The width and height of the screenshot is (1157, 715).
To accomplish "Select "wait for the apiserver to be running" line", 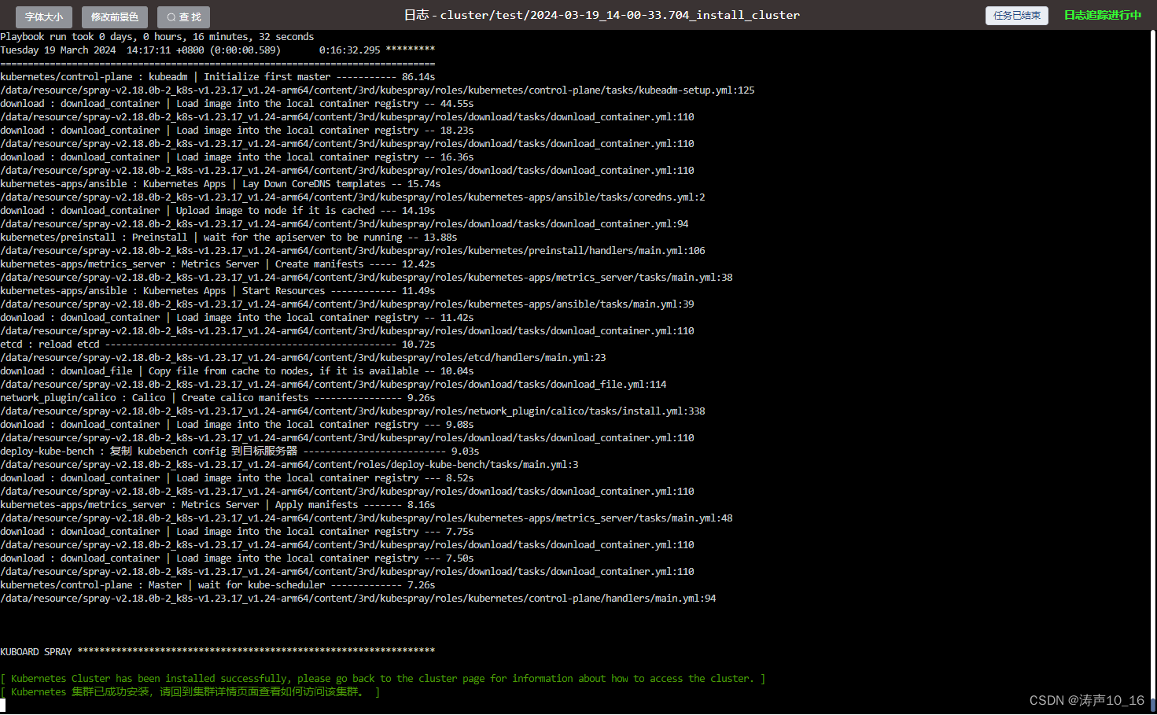I will pos(229,238).
